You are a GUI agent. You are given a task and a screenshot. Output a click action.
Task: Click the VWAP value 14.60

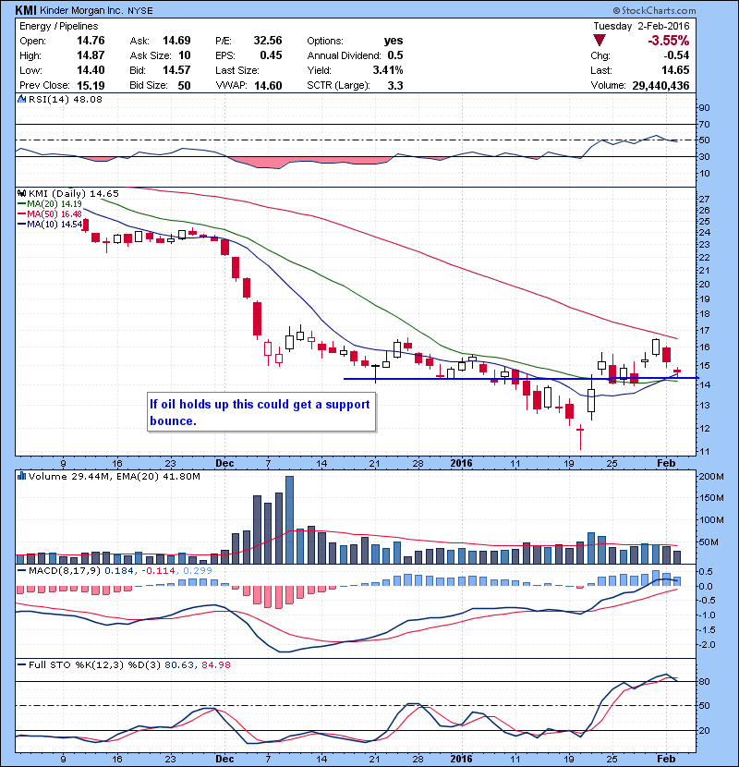tap(268, 86)
